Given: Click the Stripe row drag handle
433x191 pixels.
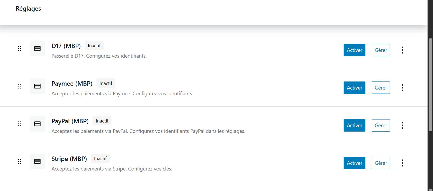Looking at the screenshot, I should point(19,161).
